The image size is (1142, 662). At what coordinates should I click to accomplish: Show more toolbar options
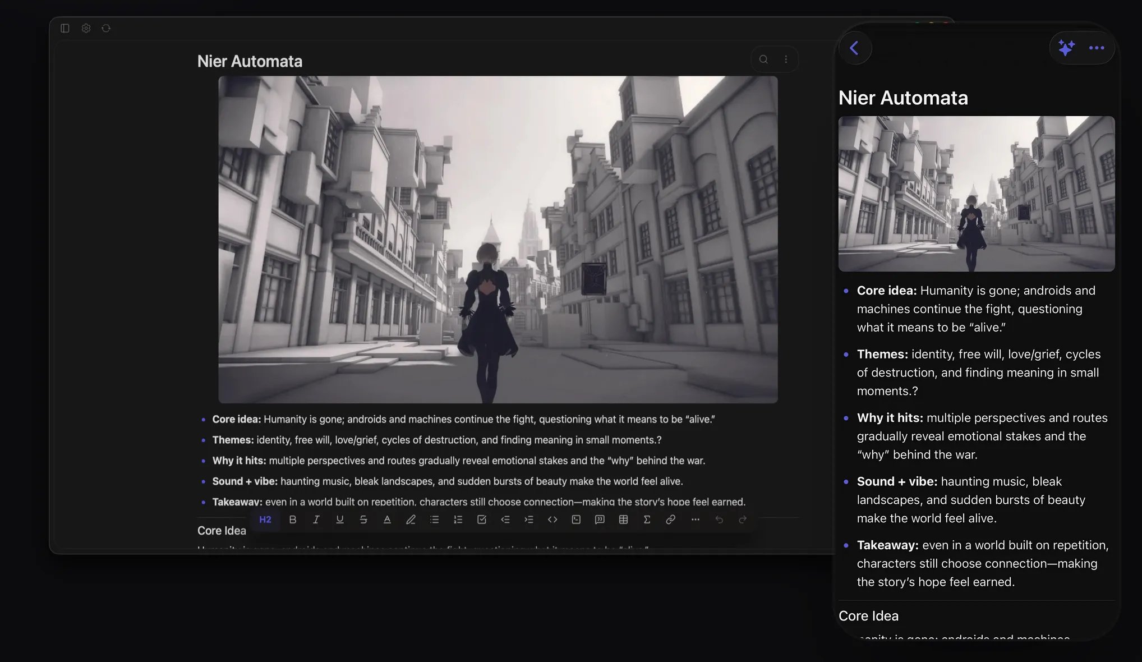click(x=696, y=520)
